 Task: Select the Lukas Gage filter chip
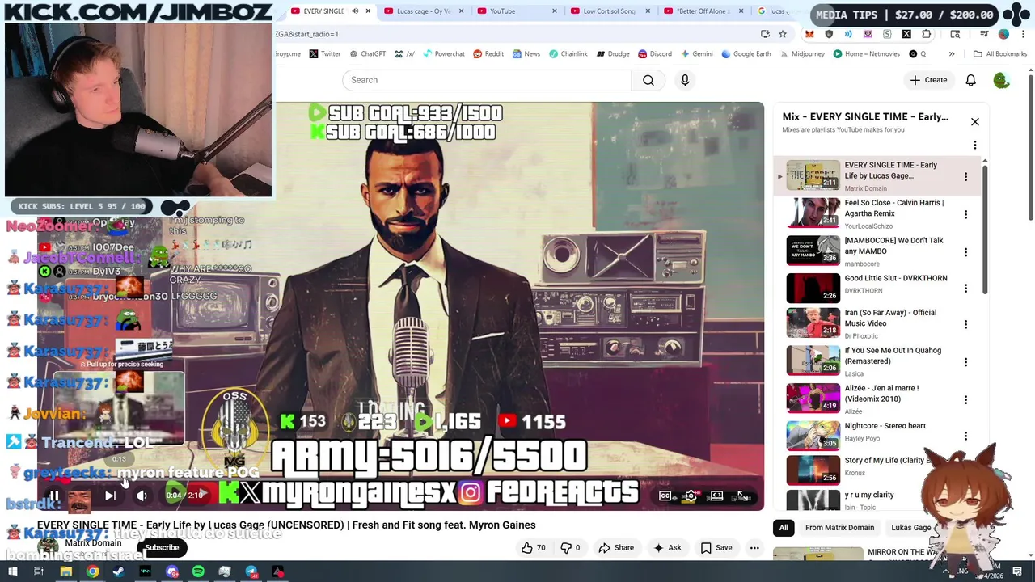pyautogui.click(x=910, y=528)
